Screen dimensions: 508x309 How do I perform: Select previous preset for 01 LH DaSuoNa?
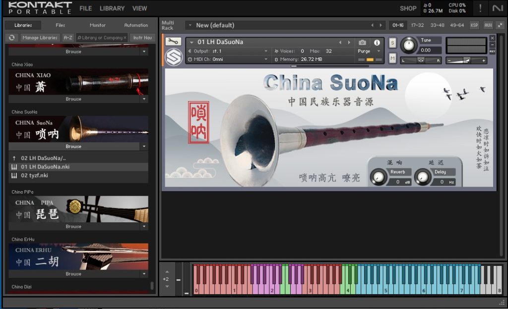pos(340,43)
